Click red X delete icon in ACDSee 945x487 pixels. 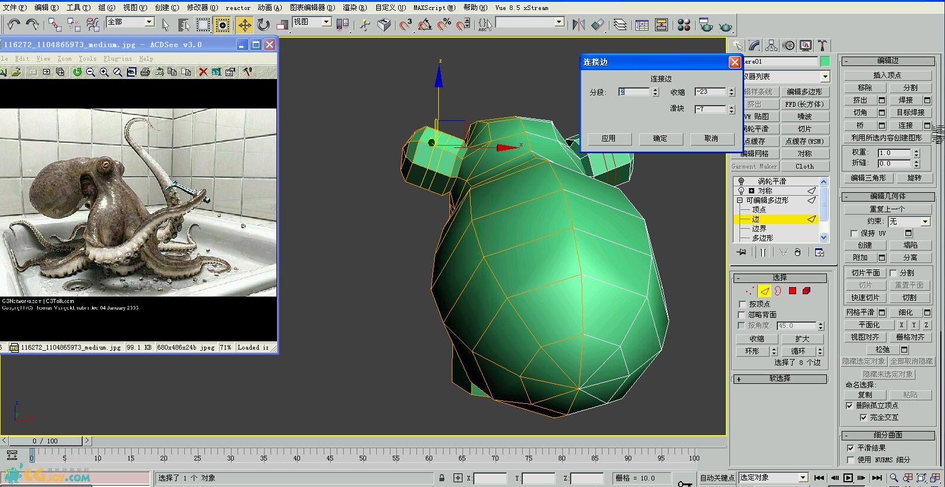(203, 72)
